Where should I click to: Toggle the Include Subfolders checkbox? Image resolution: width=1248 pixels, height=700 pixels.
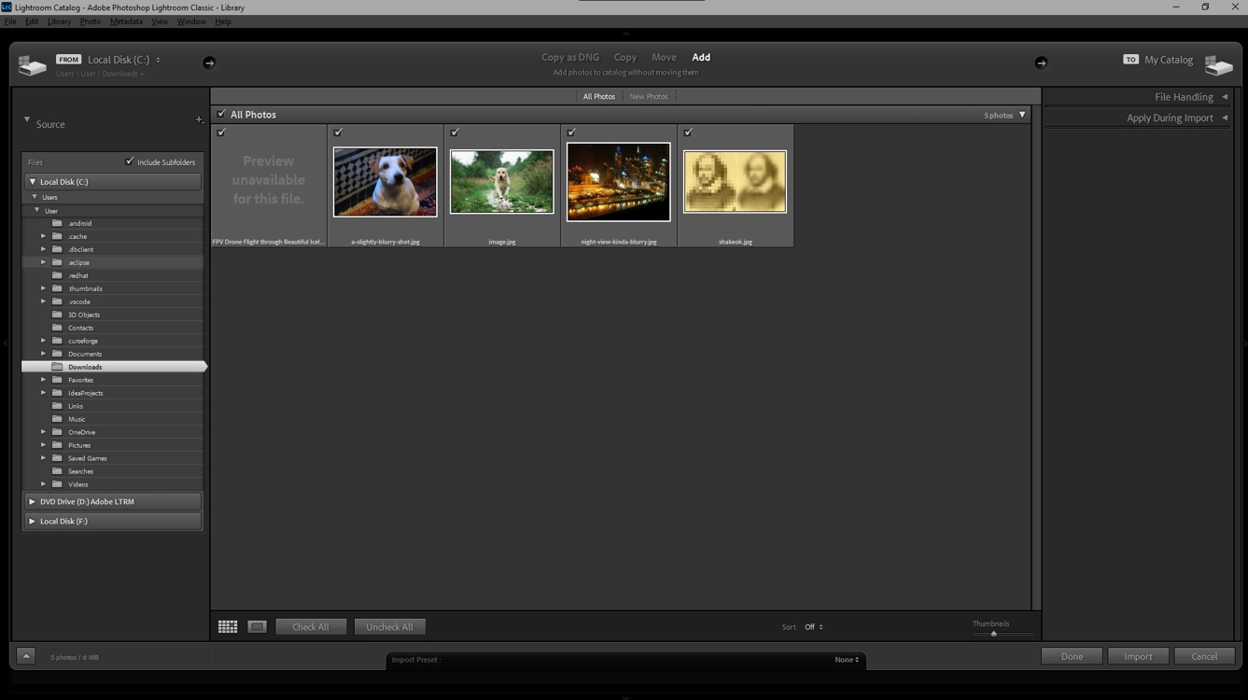pos(130,161)
